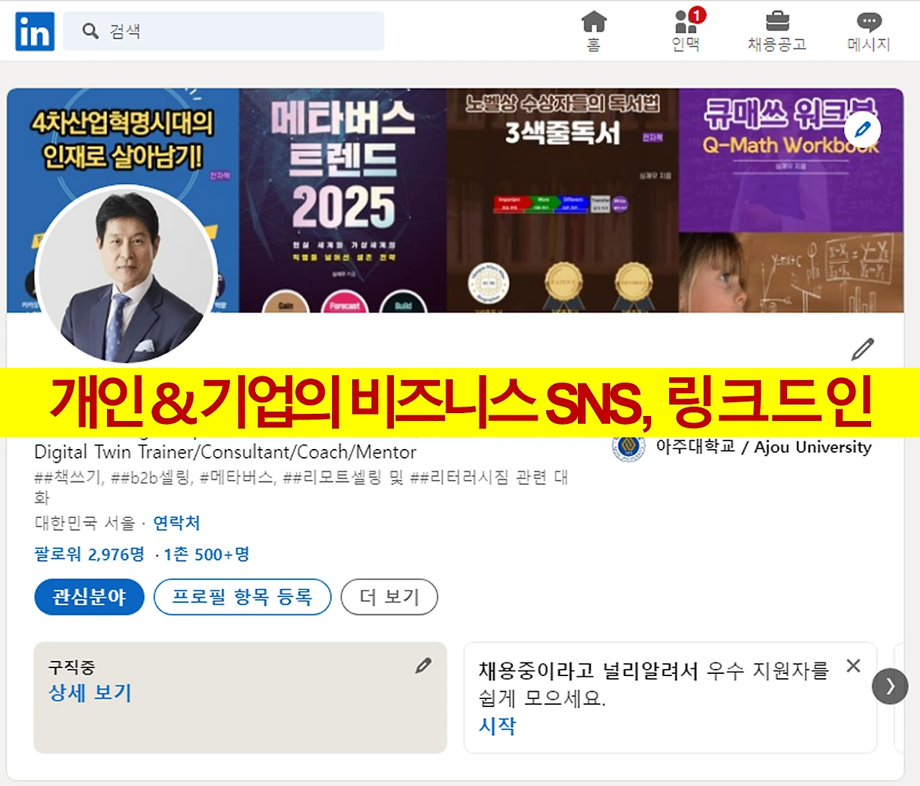Advance the carousel with the right arrow
The height and width of the screenshot is (786, 920).
pos(890,686)
